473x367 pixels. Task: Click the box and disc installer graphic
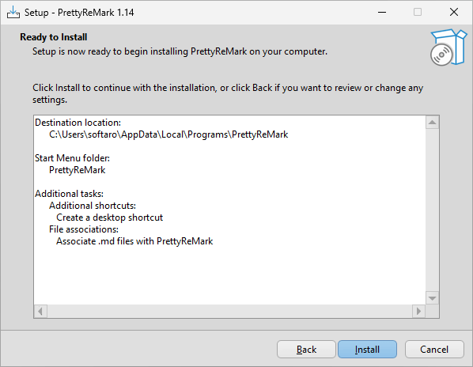448,47
